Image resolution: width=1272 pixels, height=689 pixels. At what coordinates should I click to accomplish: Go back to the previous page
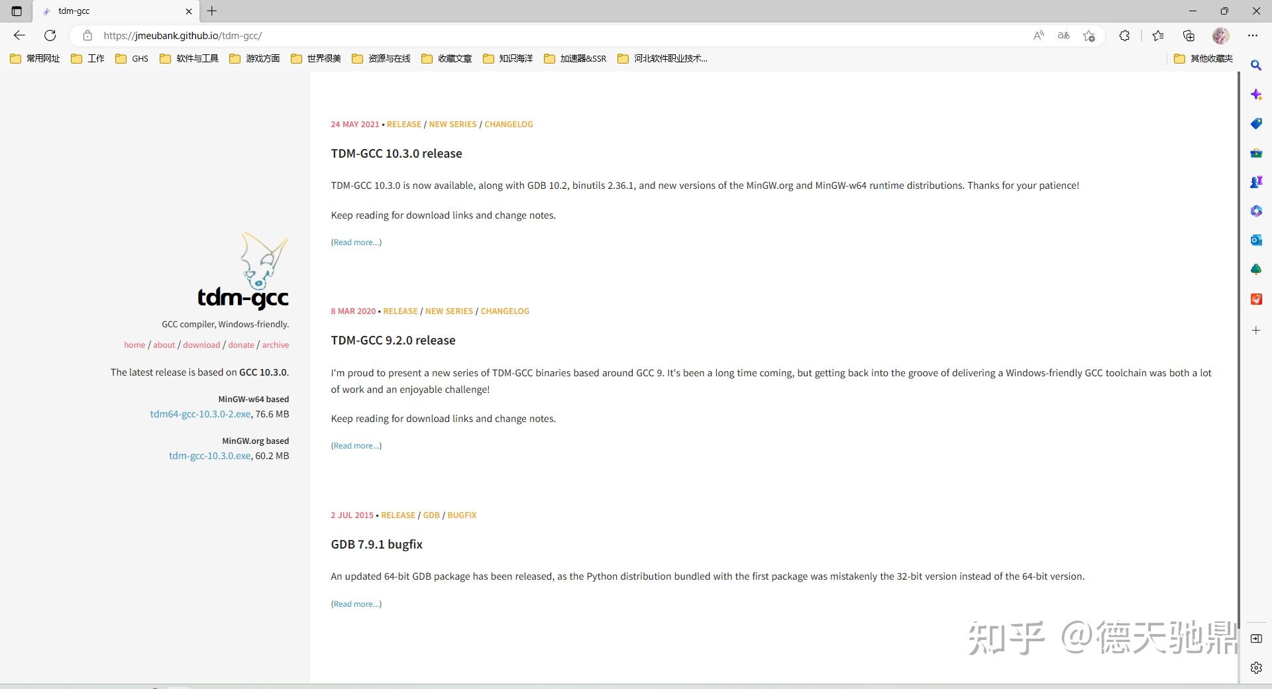[x=19, y=36]
